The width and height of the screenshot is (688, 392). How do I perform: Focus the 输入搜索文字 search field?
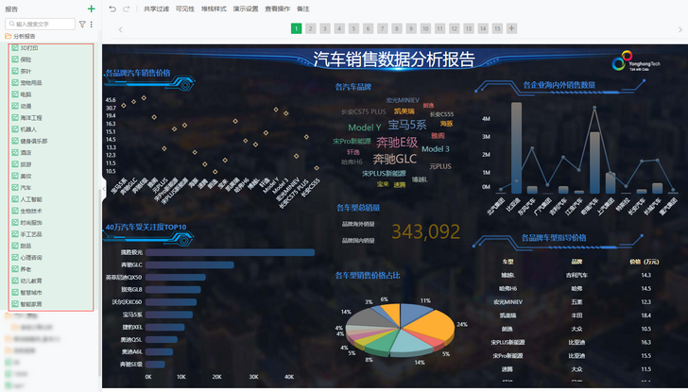41,25
